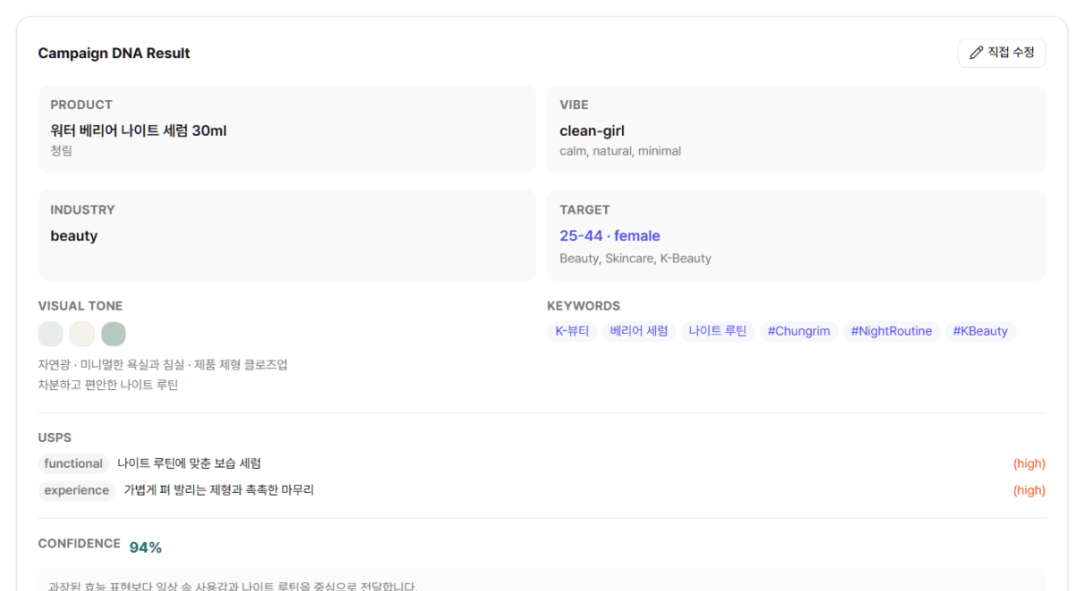The width and height of the screenshot is (1084, 591).
Task: Click the text Beauty, Skincare, K-Beauty
Action: tap(635, 258)
